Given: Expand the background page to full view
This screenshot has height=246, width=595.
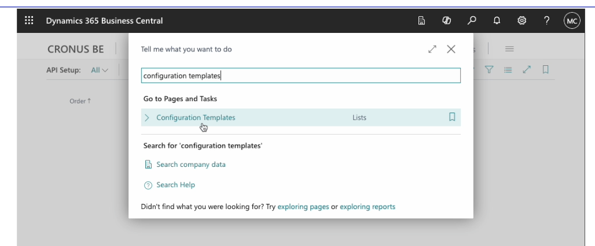Looking at the screenshot, I should click(x=527, y=70).
